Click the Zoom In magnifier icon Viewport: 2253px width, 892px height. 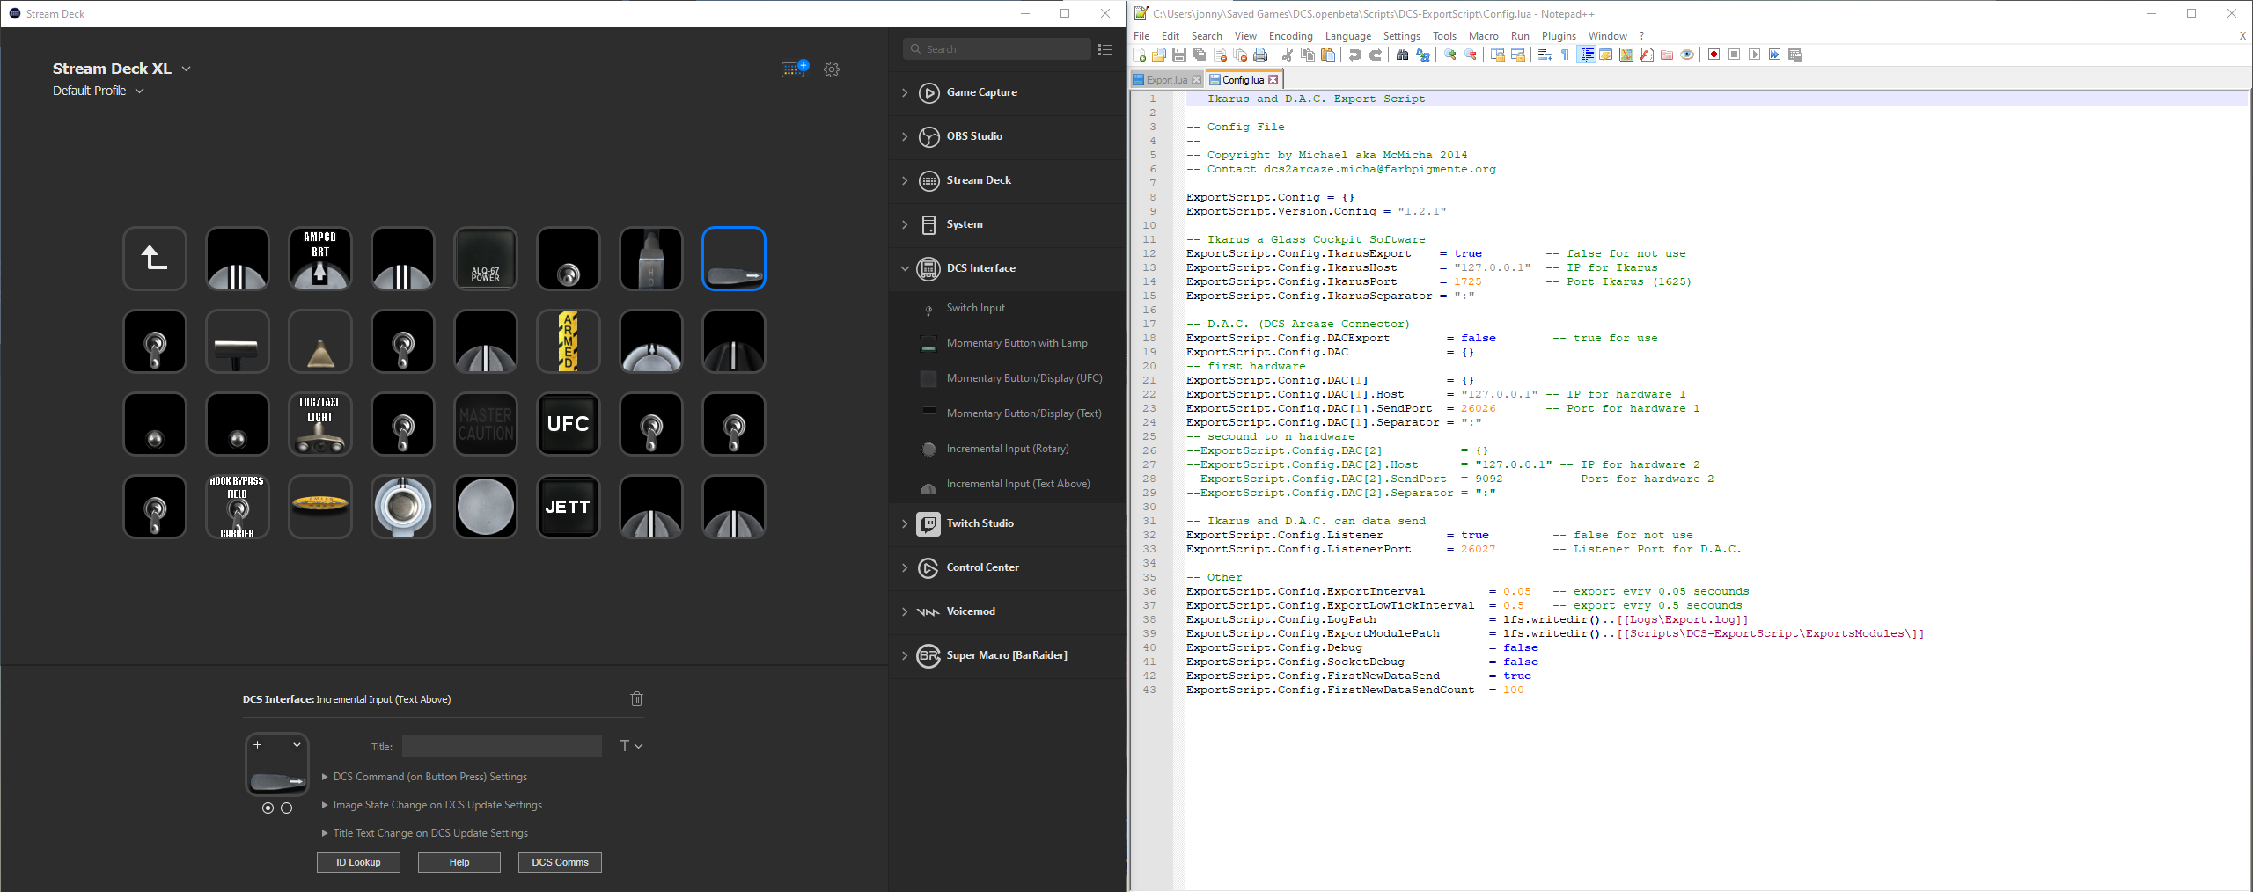click(x=1450, y=55)
